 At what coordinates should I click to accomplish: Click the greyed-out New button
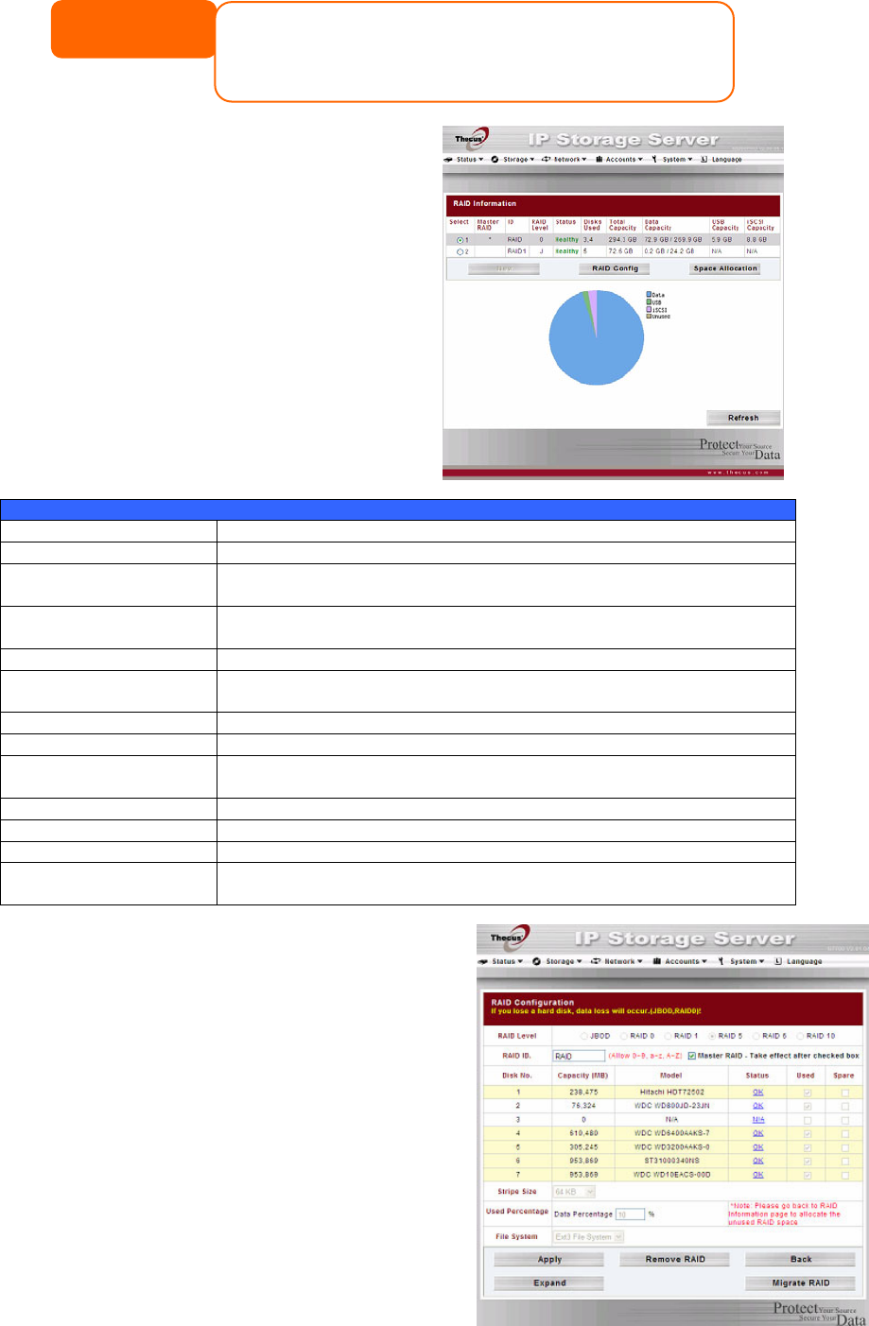click(x=504, y=268)
